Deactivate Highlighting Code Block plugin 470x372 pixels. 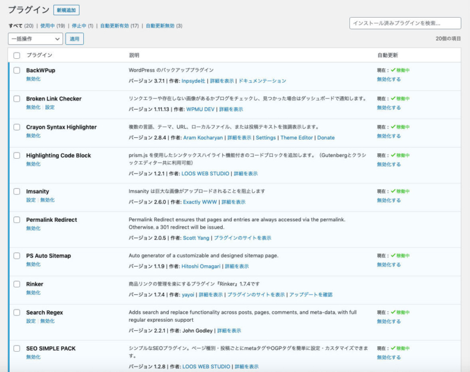pyautogui.click(x=33, y=164)
